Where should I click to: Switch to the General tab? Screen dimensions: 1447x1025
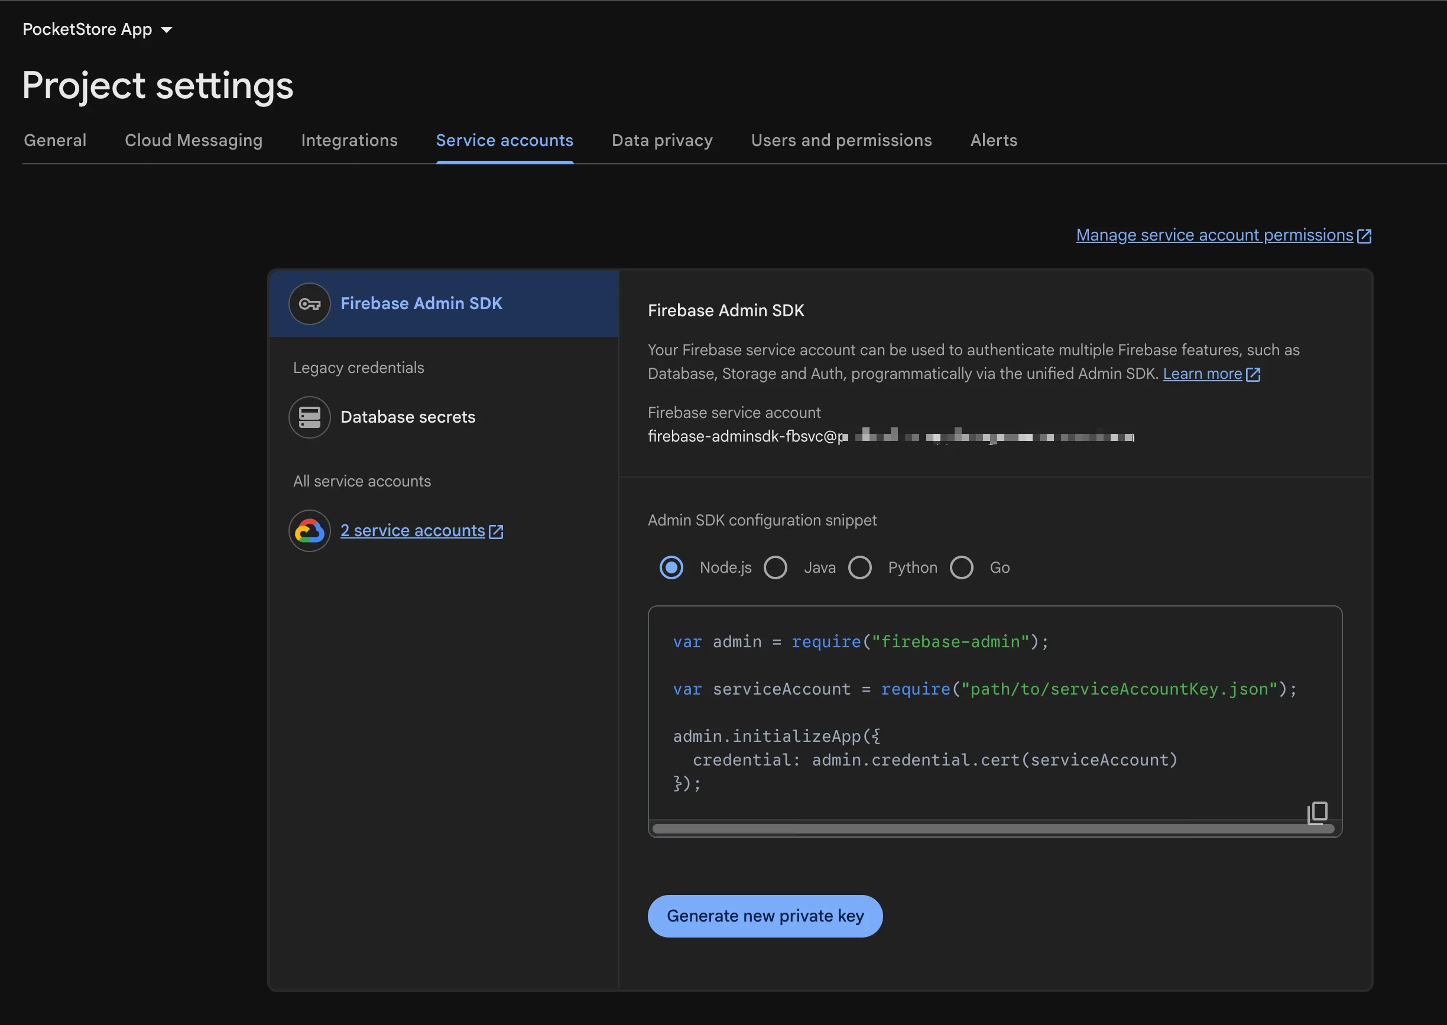point(55,141)
